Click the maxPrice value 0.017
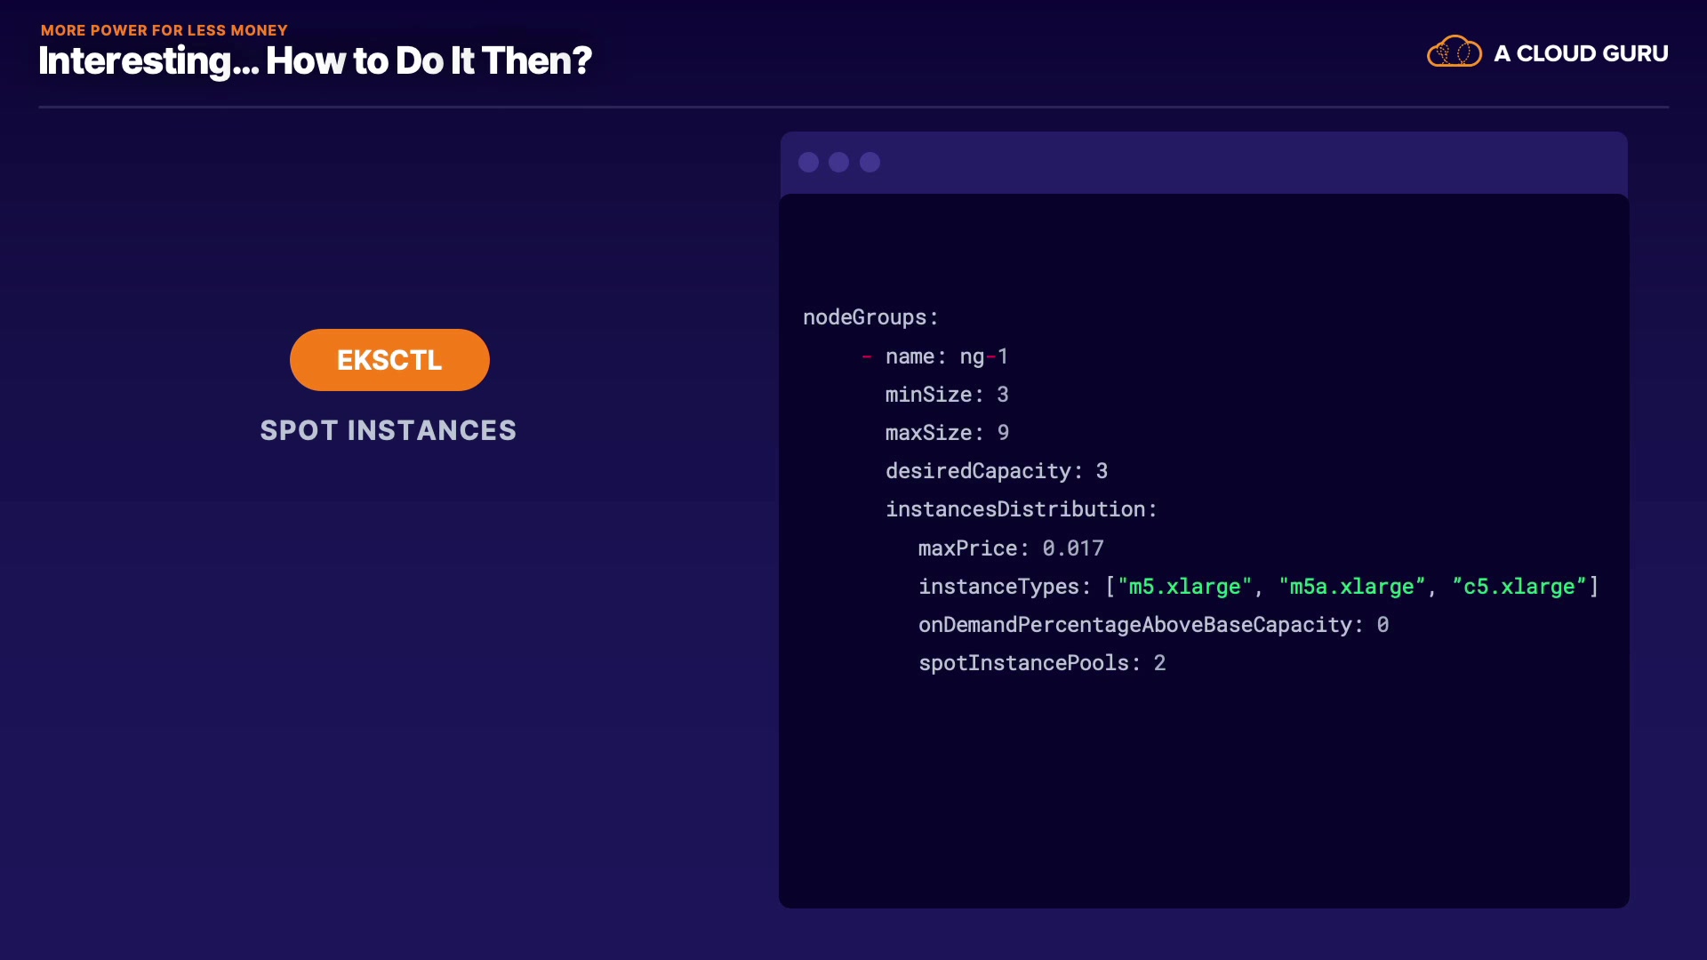Screen dimensions: 1707x960 click(1072, 548)
